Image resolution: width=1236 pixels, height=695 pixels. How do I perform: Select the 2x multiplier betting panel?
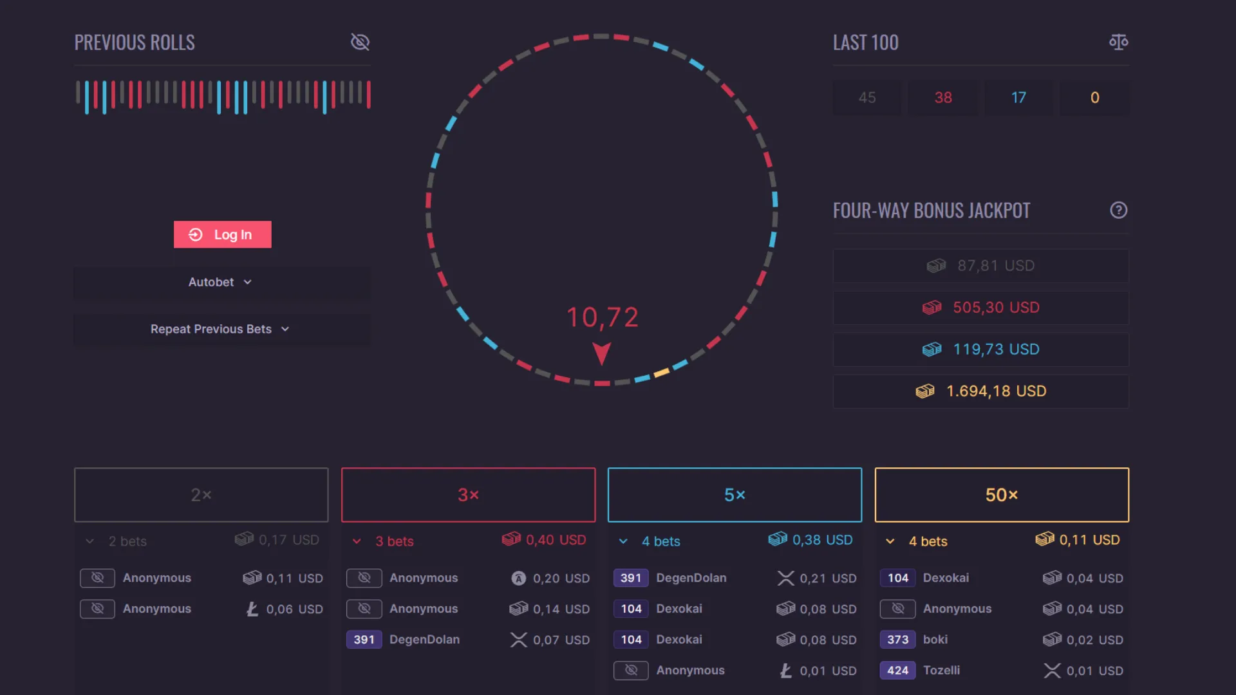pos(201,495)
